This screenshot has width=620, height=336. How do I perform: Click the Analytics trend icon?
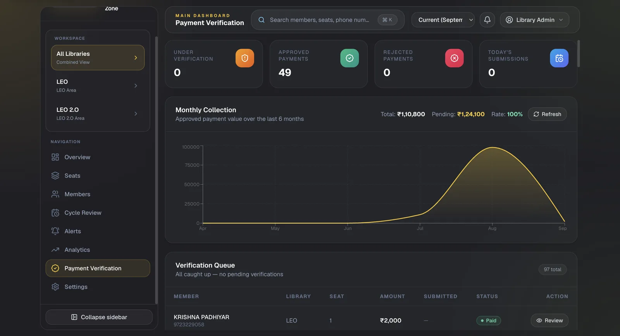click(55, 250)
